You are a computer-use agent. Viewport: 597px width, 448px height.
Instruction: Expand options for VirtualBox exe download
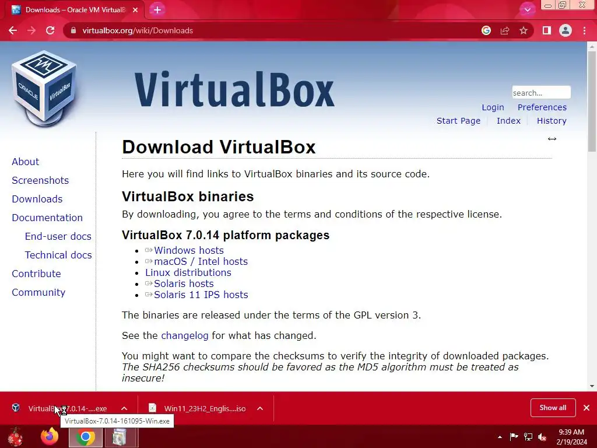tap(124, 408)
